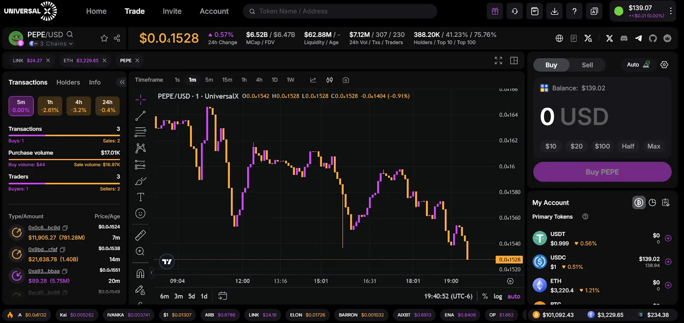The height and width of the screenshot is (323, 684).
Task: Search icon next to PEPE/USD title
Action: tap(70, 34)
